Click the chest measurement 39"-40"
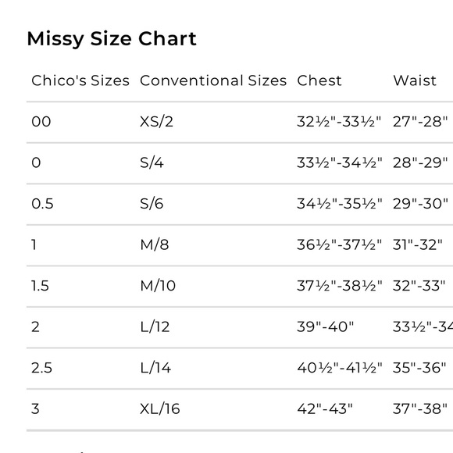This screenshot has width=453, height=453. (x=326, y=326)
